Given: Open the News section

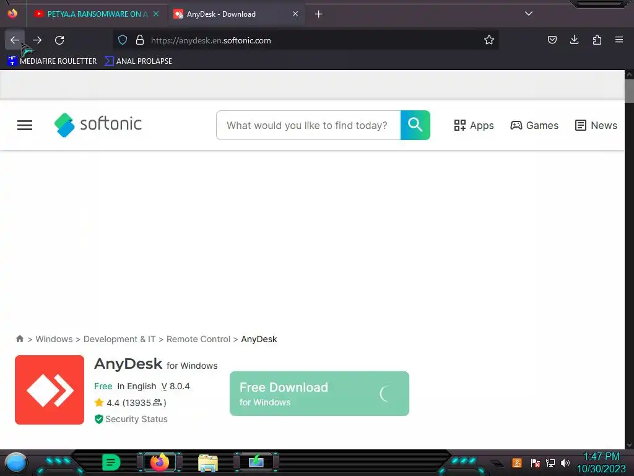Looking at the screenshot, I should pos(596,125).
